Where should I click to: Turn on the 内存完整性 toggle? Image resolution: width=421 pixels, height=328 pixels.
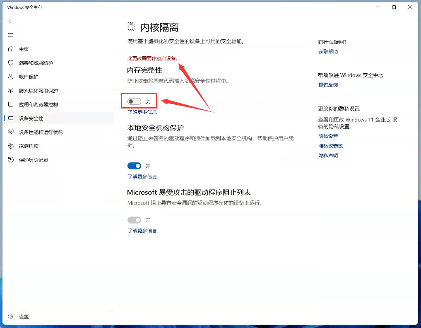click(134, 101)
